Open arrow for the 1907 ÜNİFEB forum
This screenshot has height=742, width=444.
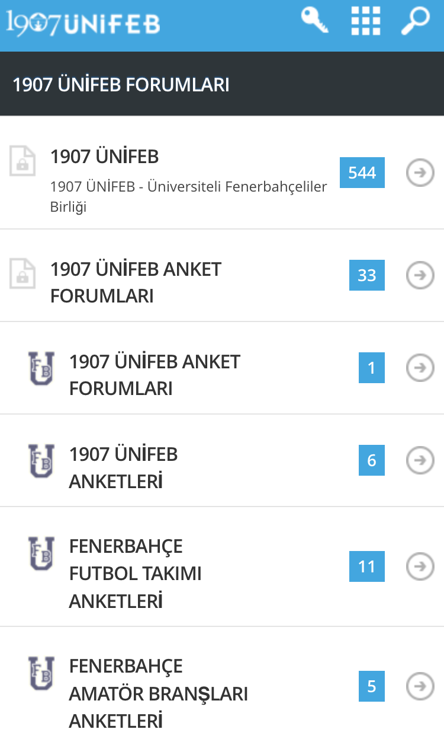[420, 173]
